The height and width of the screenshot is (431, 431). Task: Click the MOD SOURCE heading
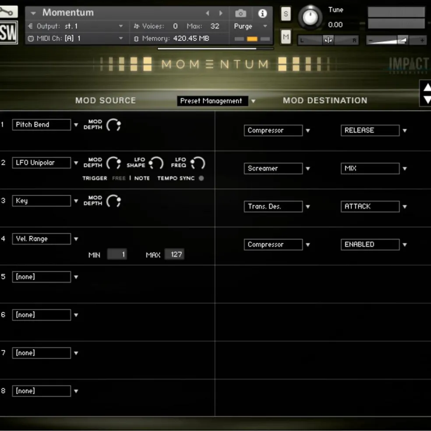point(106,101)
